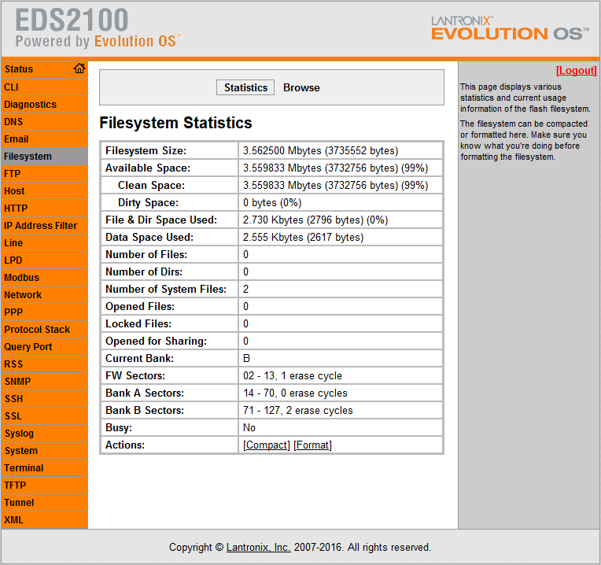Go to the Diagnostics menu item
The height and width of the screenshot is (565, 601).
(45, 104)
